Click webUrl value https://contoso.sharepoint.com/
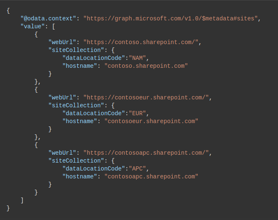 141,42
